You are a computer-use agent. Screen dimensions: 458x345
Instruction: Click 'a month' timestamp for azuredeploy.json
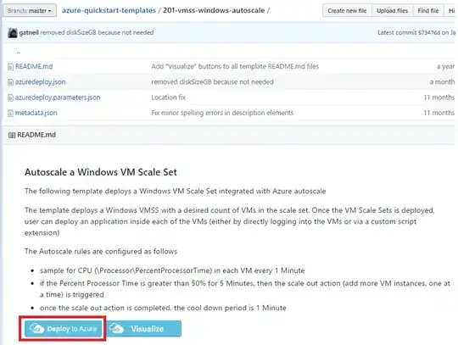442,82
